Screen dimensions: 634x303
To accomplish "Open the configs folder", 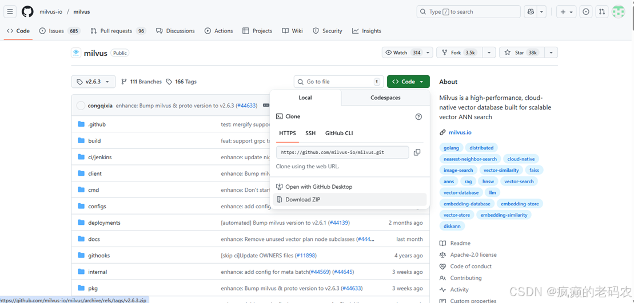I will (97, 206).
